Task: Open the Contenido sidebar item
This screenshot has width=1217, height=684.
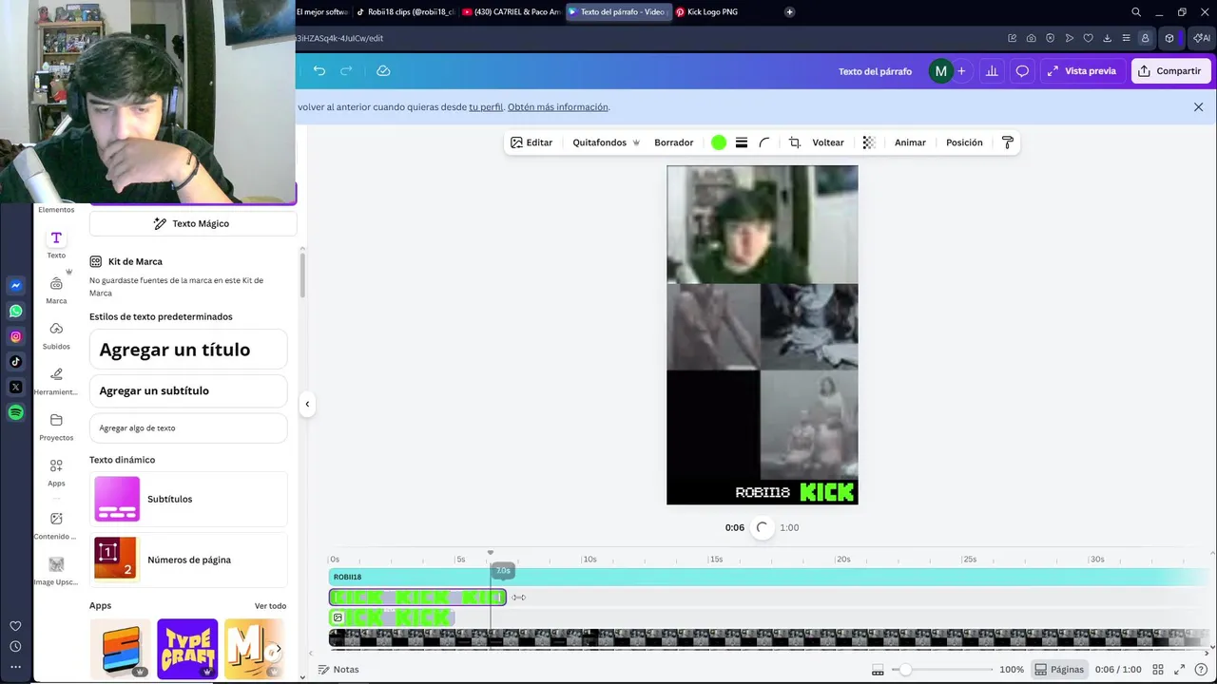Action: coord(56,525)
